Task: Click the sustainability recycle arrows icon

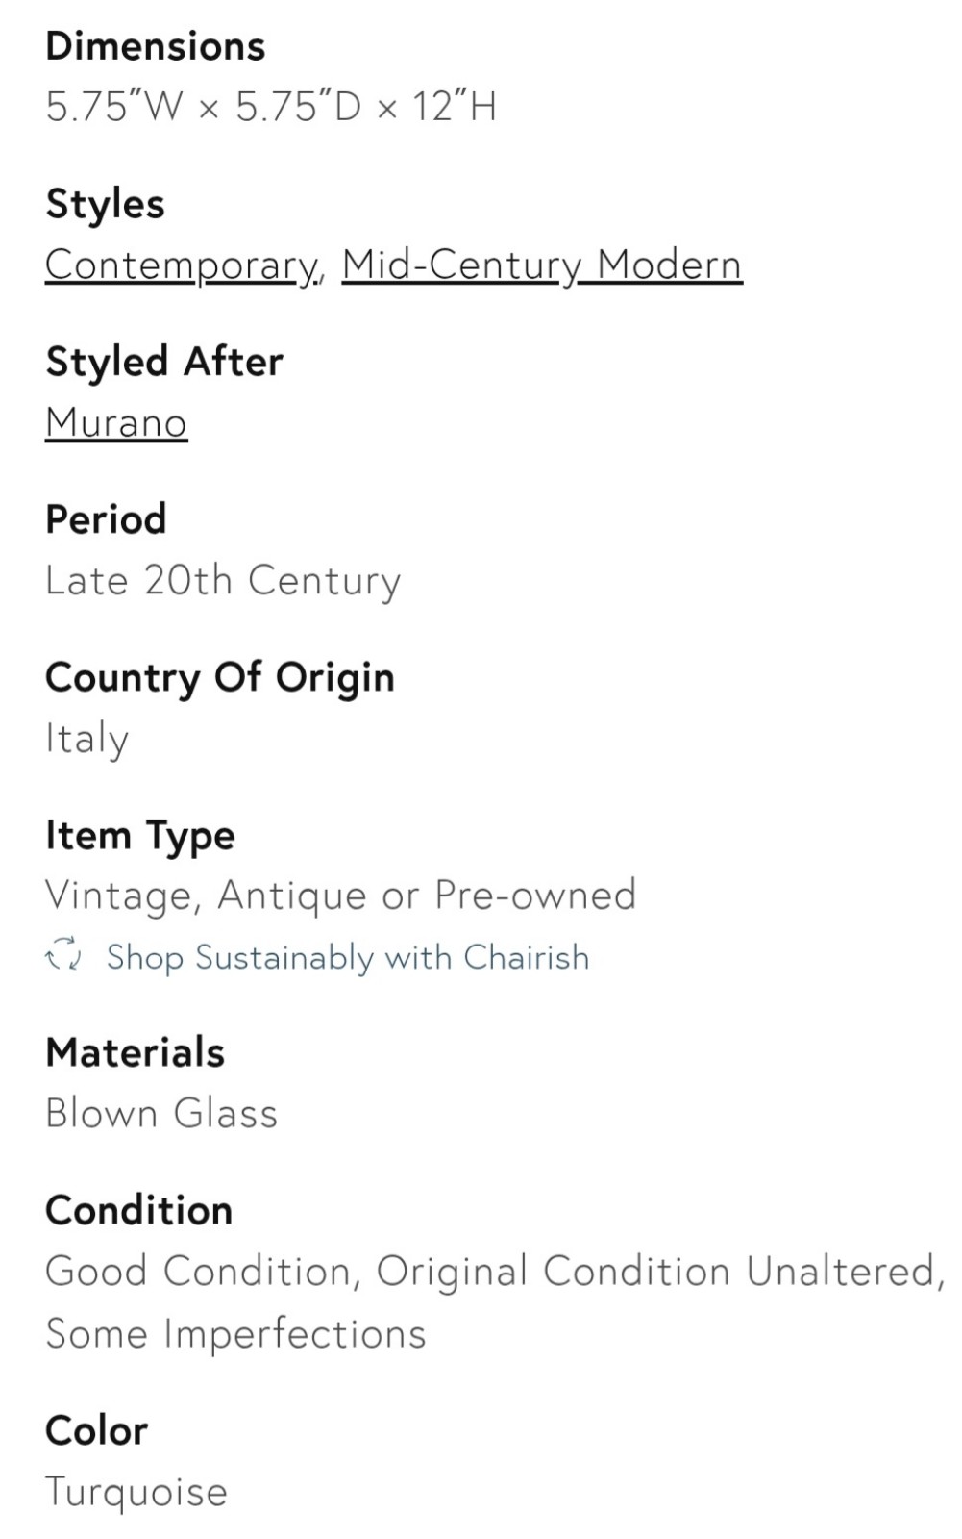Action: (x=64, y=955)
